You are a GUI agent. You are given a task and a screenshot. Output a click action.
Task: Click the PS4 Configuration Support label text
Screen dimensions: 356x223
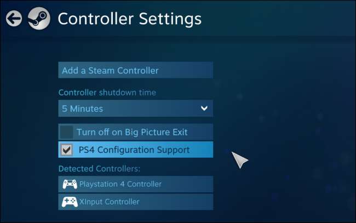tap(134, 150)
